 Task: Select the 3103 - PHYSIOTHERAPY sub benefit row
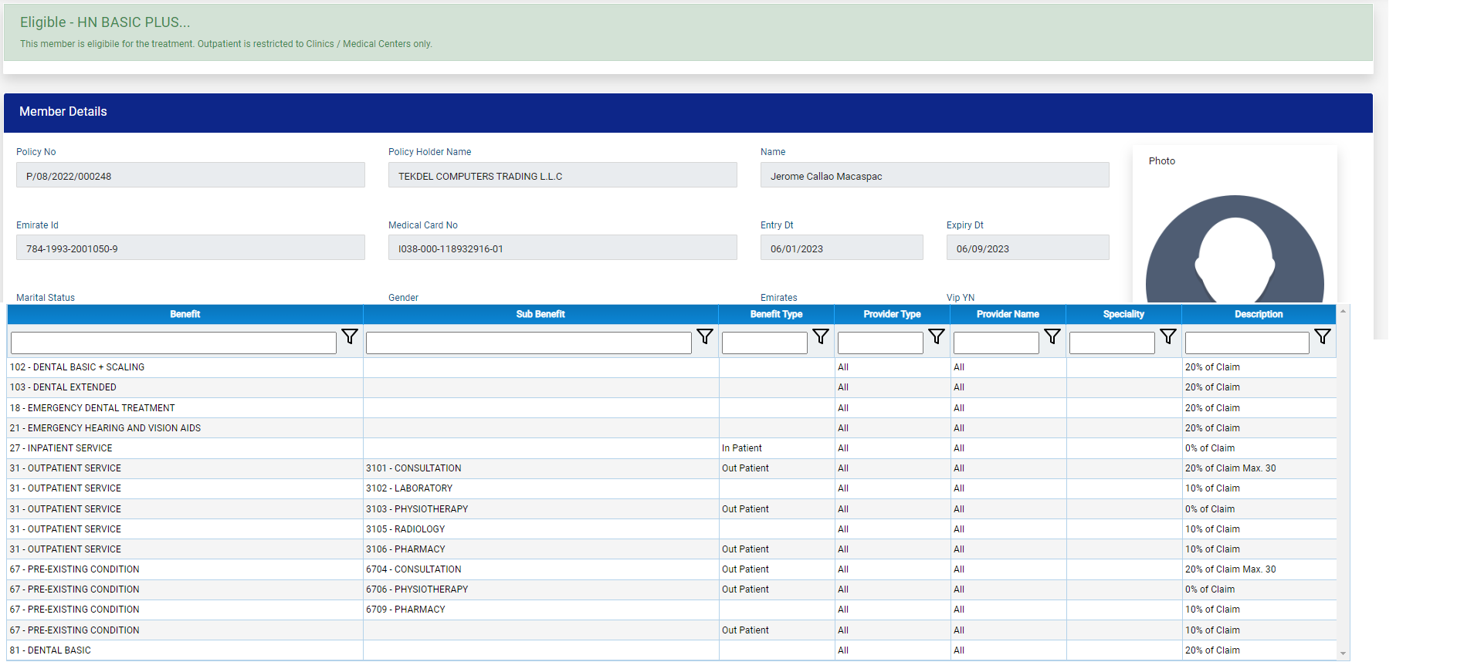coord(417,509)
